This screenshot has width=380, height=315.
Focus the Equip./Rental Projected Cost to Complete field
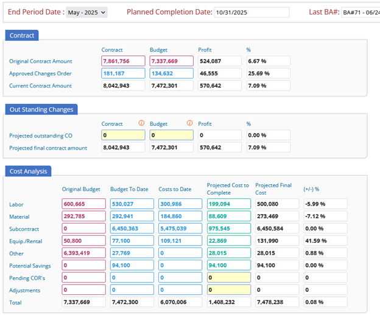point(228,241)
